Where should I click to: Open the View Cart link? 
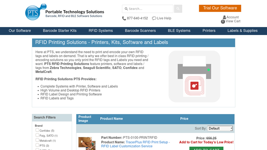[x=233, y=21]
